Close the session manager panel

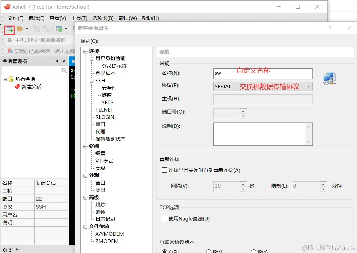tap(64, 61)
